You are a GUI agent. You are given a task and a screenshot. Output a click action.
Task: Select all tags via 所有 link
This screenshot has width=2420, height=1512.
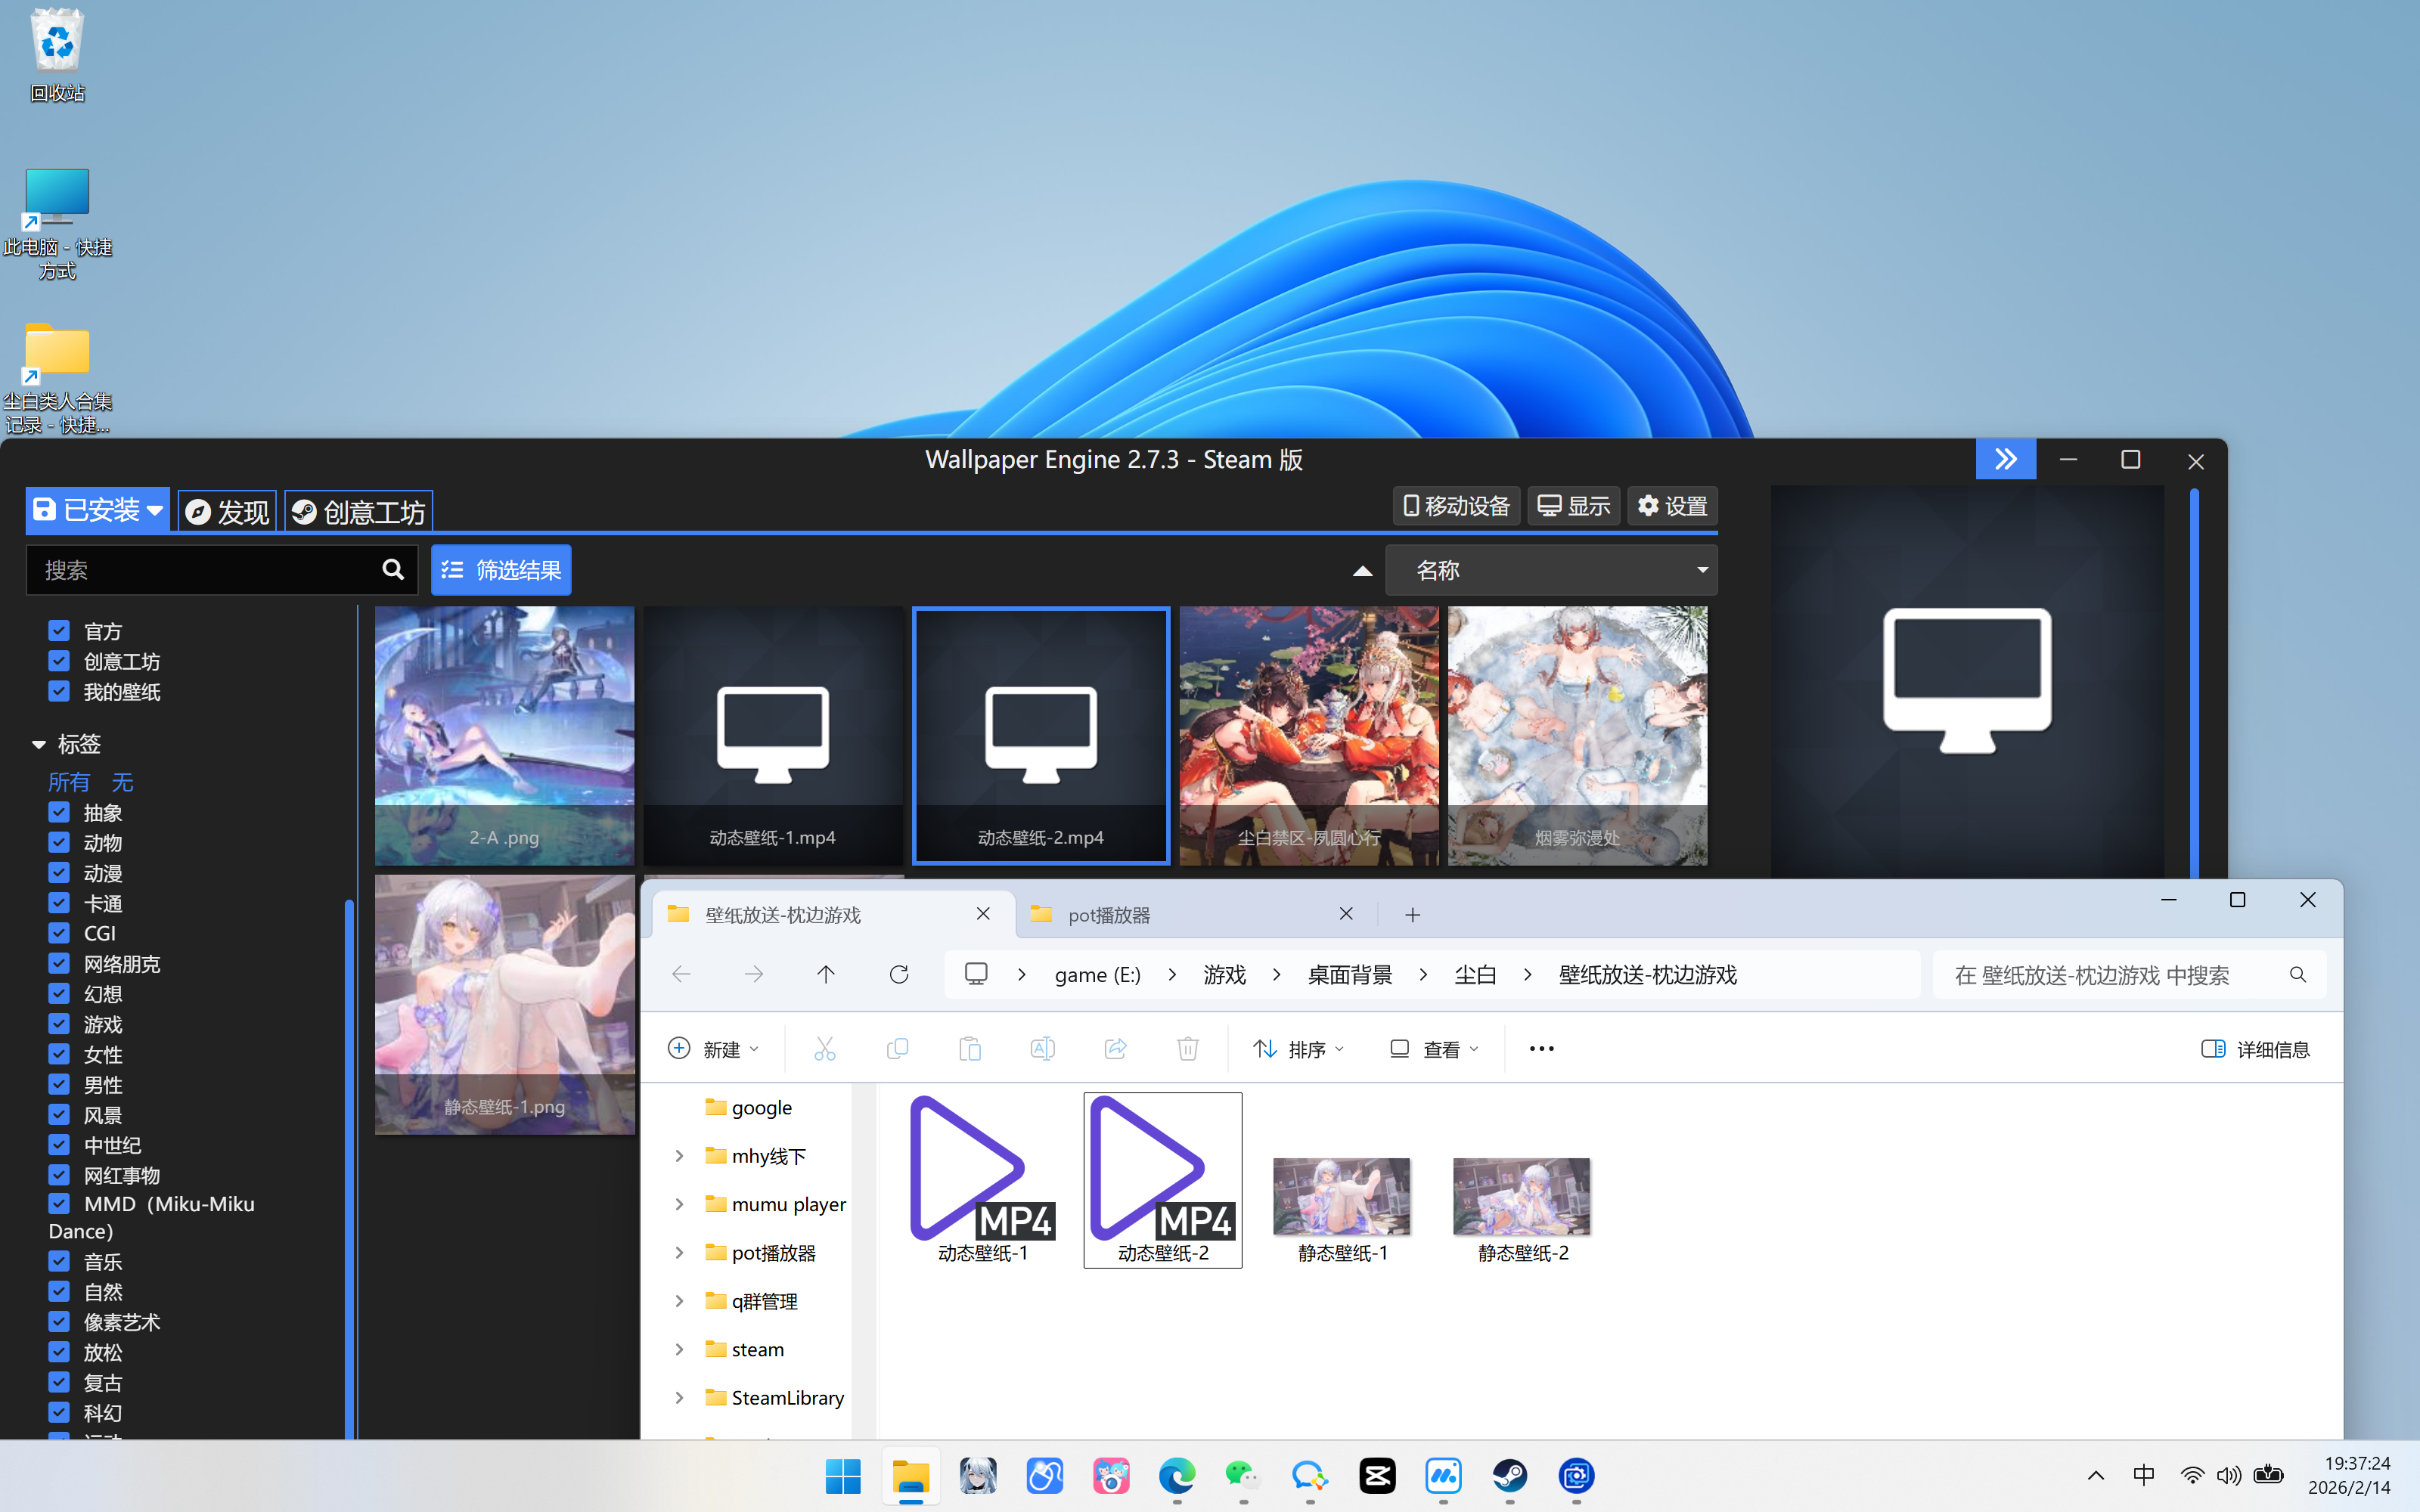[x=69, y=782]
